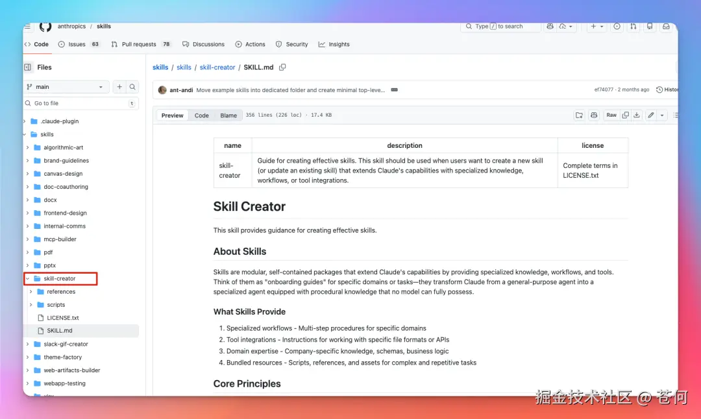Copy the SKILL.md file path
Viewport: 701px width, 419px height.
282,67
